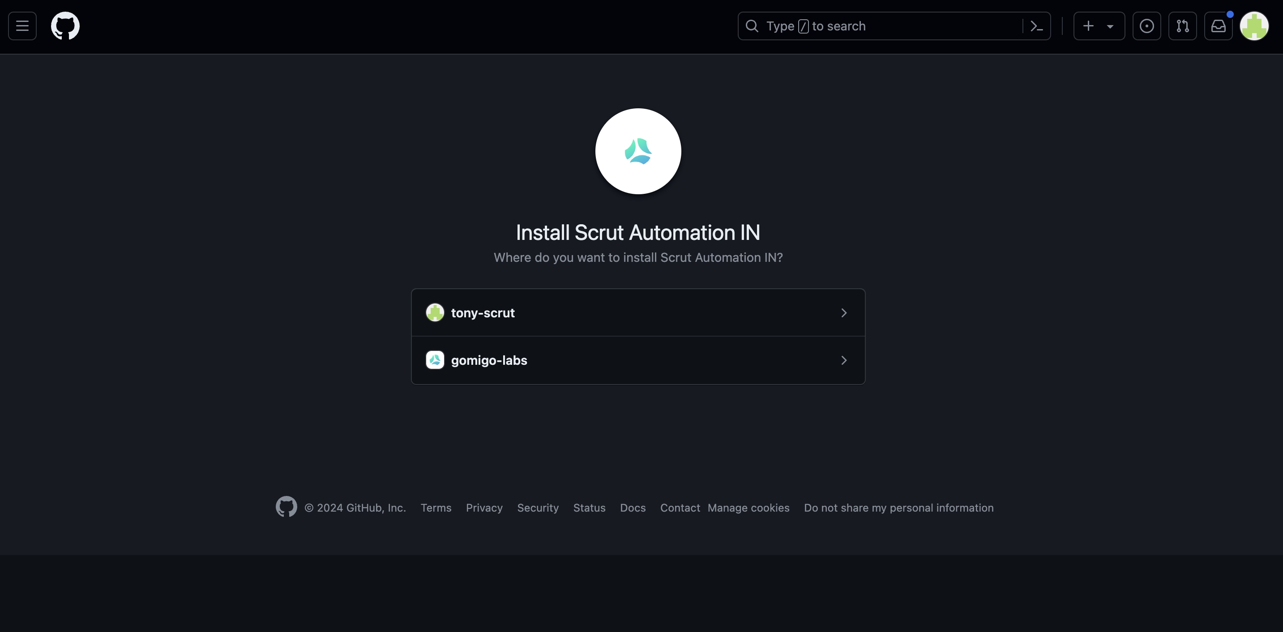Viewport: 1283px width, 632px height.
Task: Open the Privacy footer link
Action: pyautogui.click(x=484, y=508)
